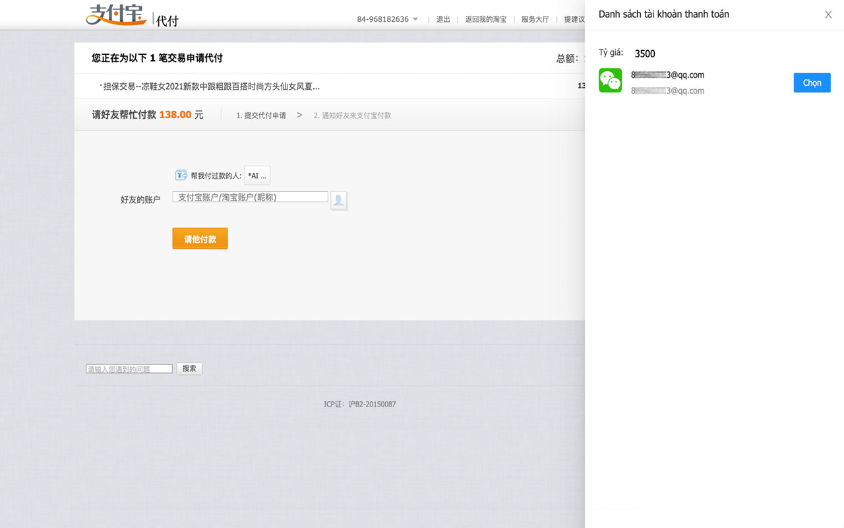The image size is (844, 528).
Task: Select the masked qq.com email address
Action: (667, 75)
